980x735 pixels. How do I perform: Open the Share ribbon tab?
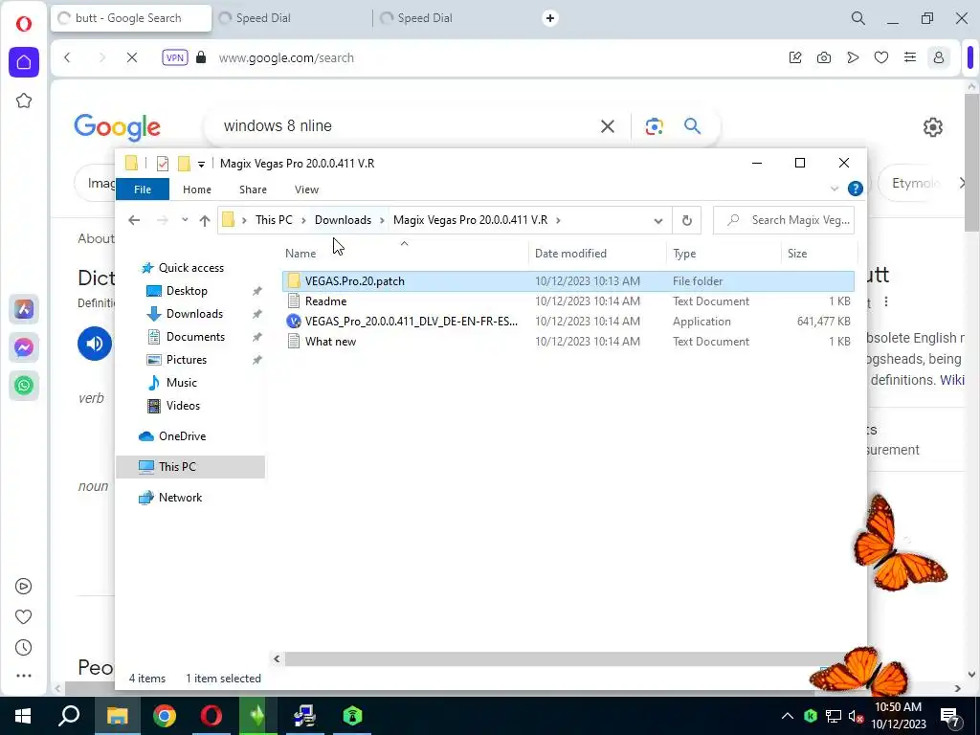tap(253, 189)
